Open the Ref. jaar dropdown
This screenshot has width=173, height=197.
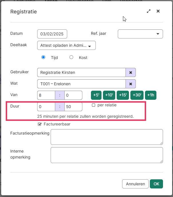(140, 34)
